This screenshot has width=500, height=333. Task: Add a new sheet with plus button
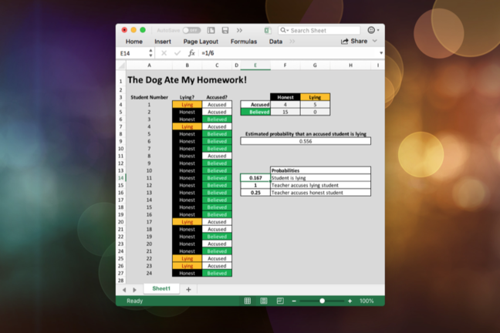(x=188, y=289)
